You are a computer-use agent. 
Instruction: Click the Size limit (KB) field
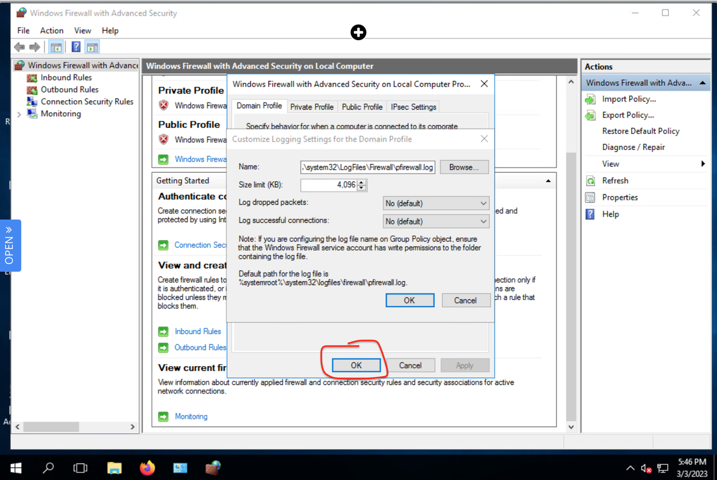click(x=329, y=185)
